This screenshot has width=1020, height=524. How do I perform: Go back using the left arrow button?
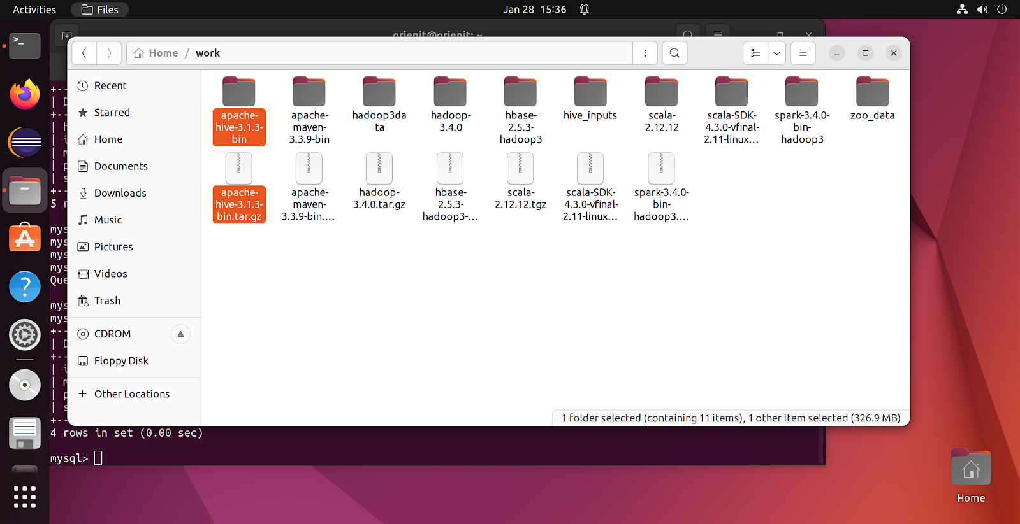[84, 53]
